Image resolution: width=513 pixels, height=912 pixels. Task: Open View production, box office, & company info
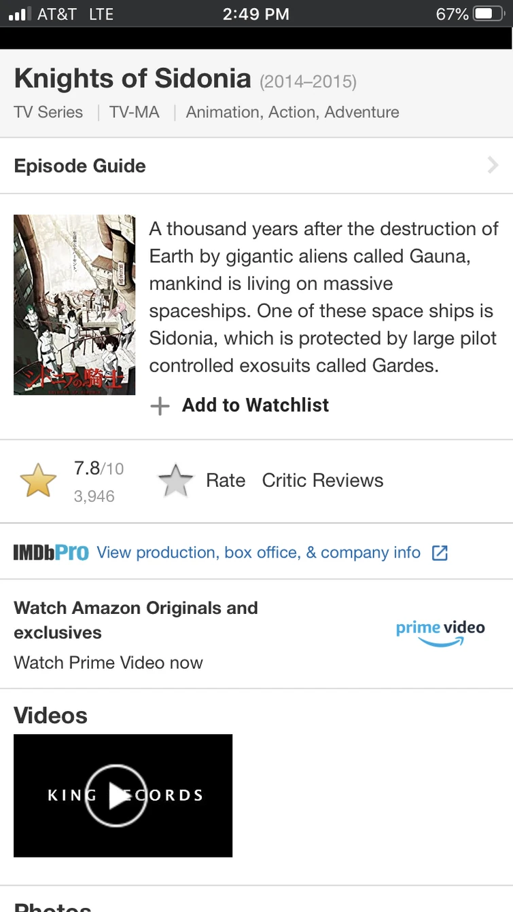coord(259,553)
